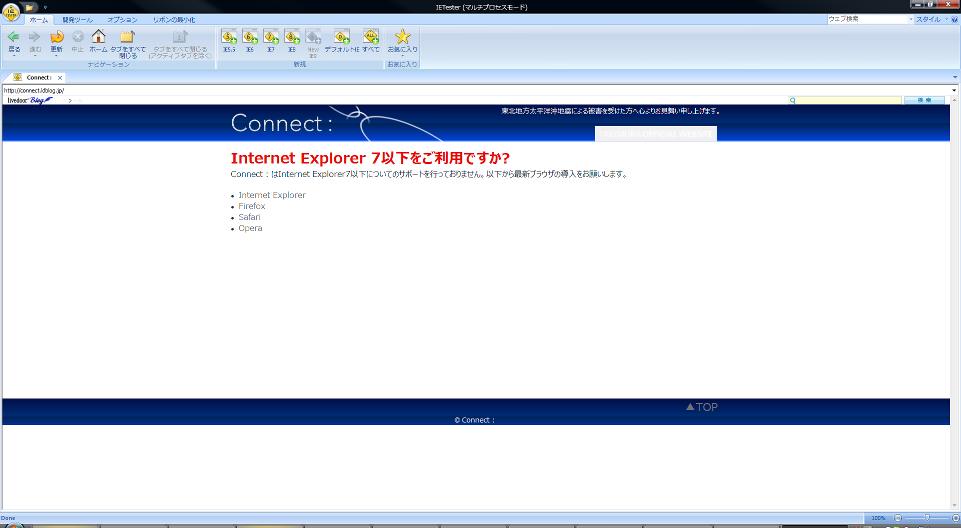
Task: Close all tabs (タブをすべて閉じる) icon
Action: pos(128,37)
